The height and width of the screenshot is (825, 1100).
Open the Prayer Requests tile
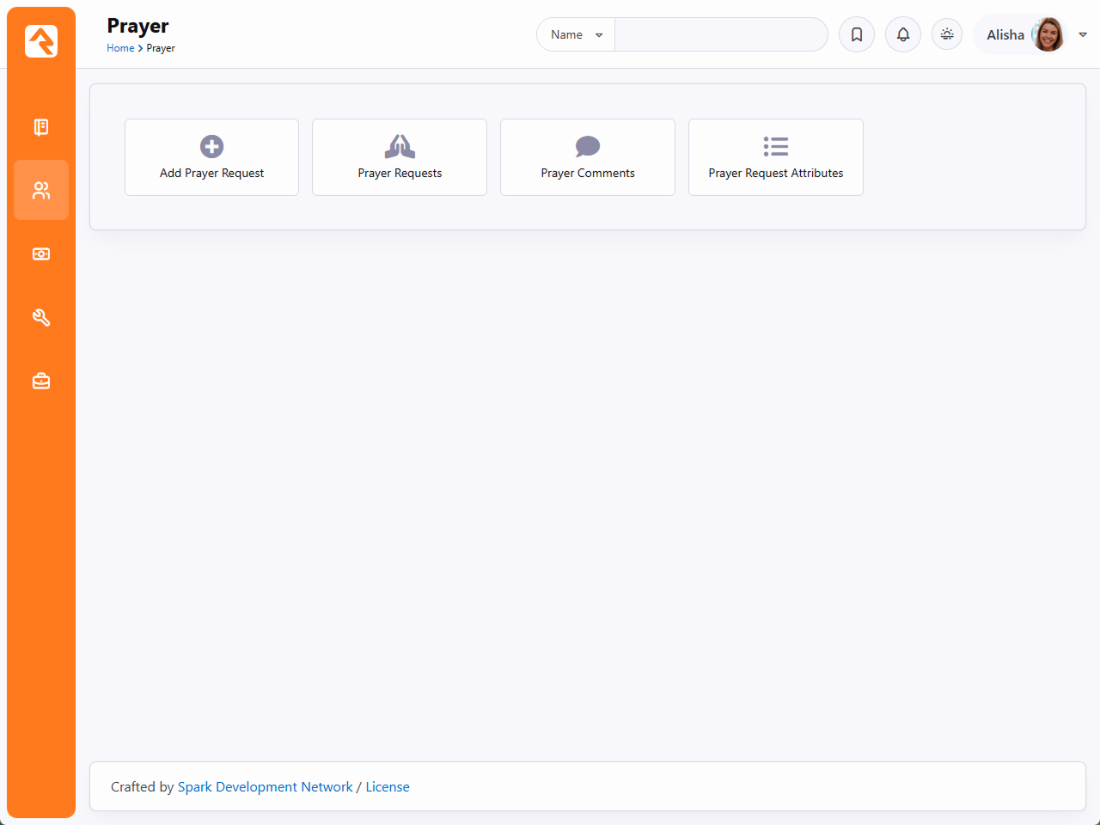coord(400,157)
